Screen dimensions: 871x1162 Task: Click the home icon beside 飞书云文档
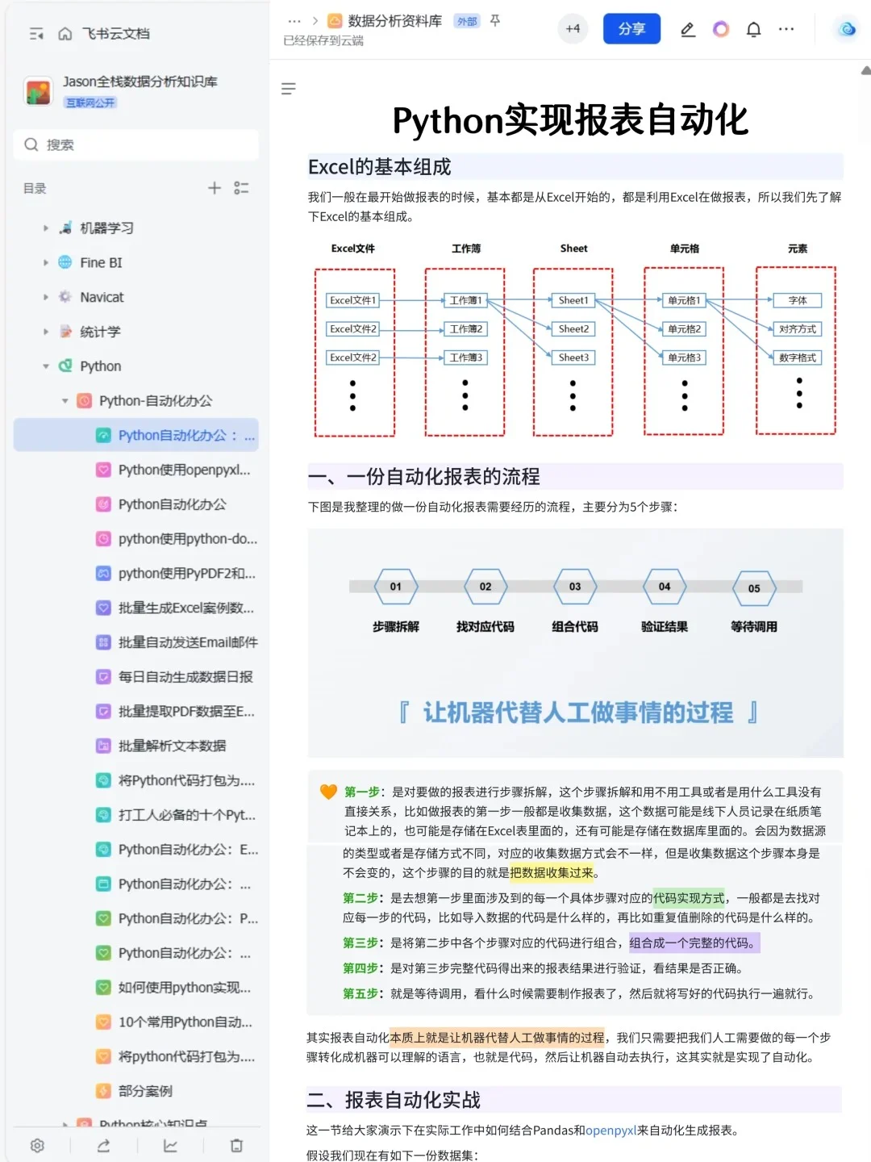(64, 33)
